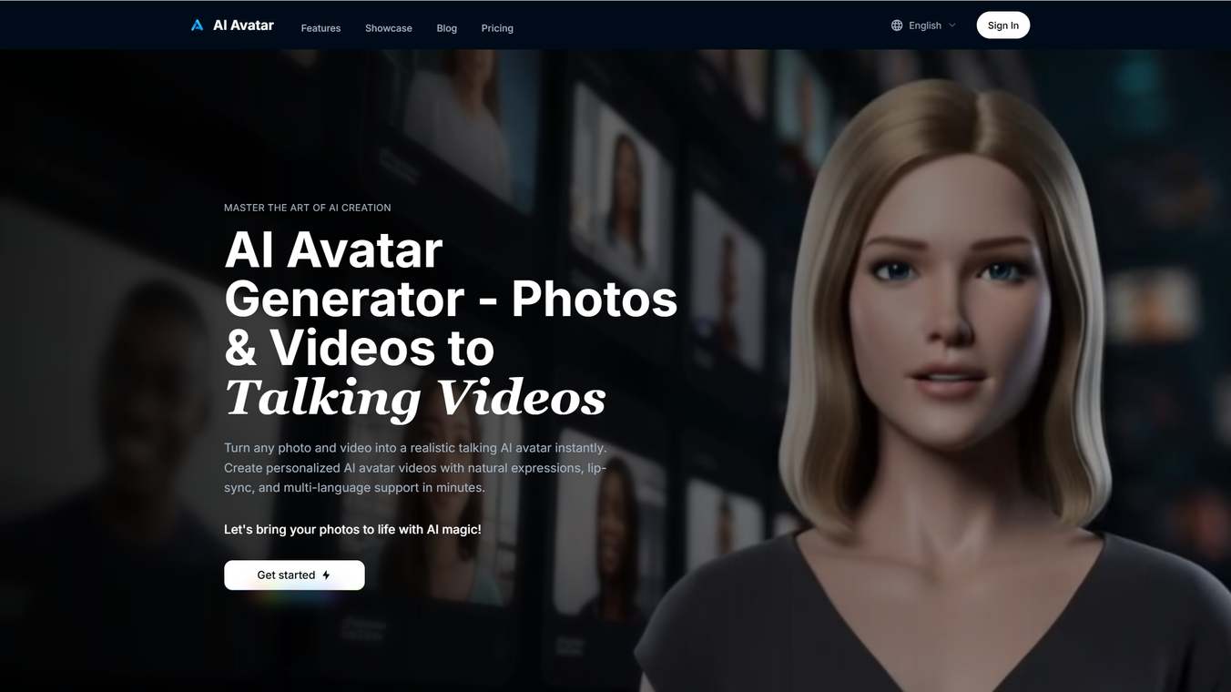
Task: Go to the Showcase page
Action: pos(389,28)
